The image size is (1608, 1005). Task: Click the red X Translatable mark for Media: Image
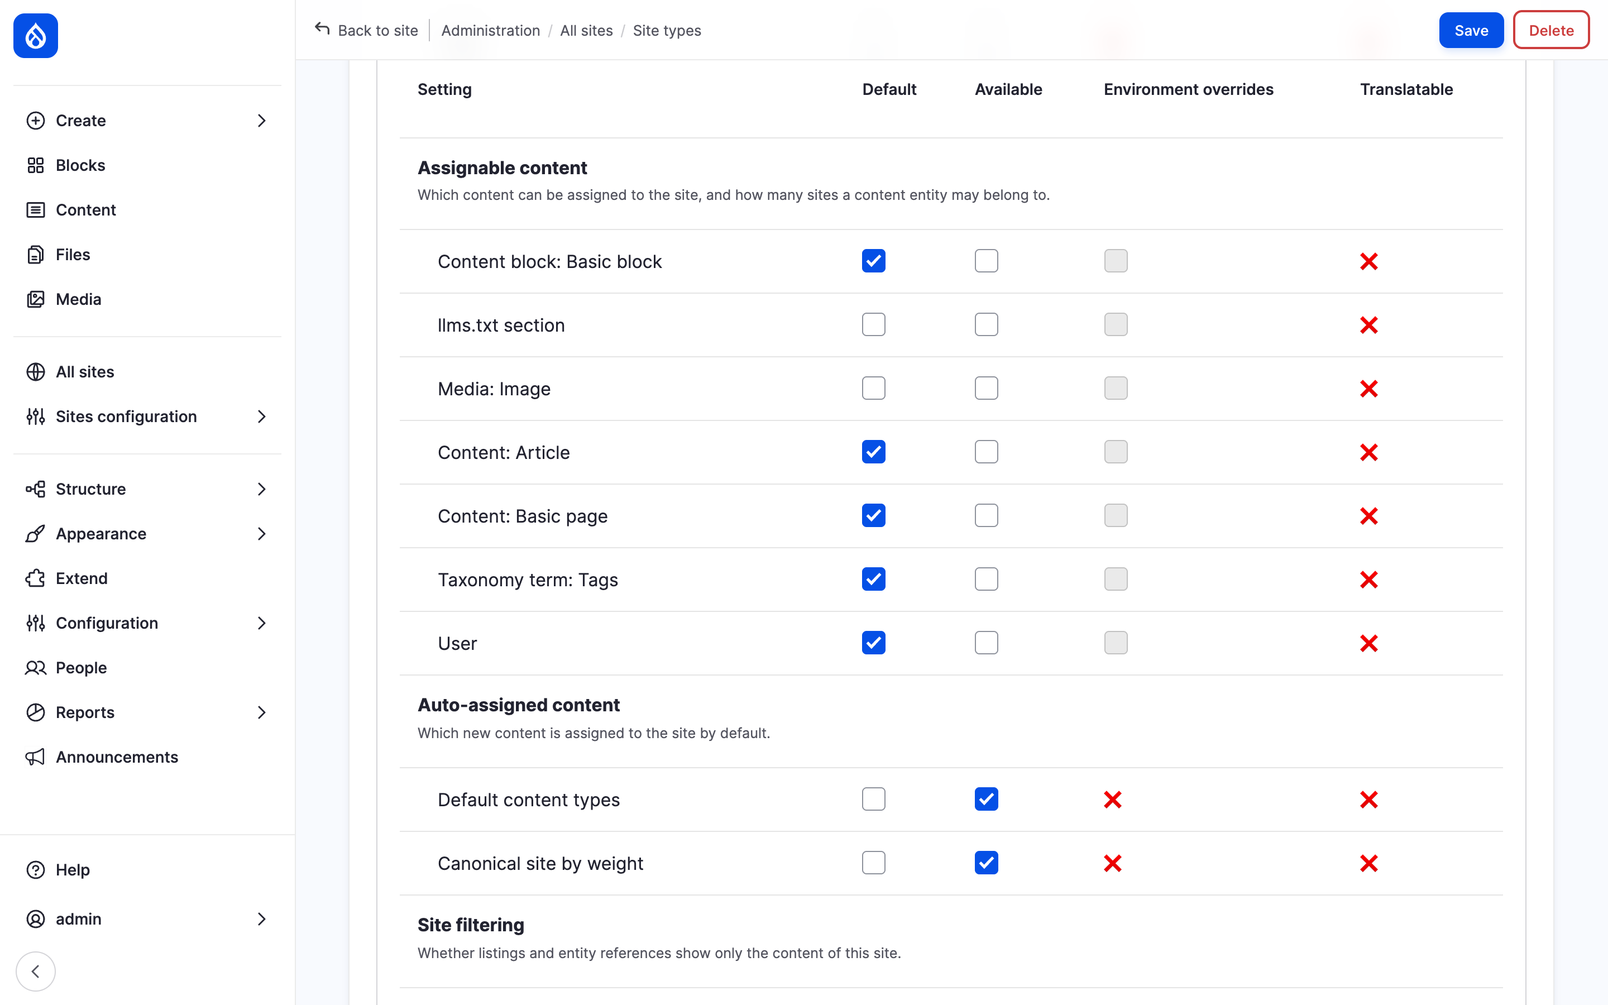1369,389
